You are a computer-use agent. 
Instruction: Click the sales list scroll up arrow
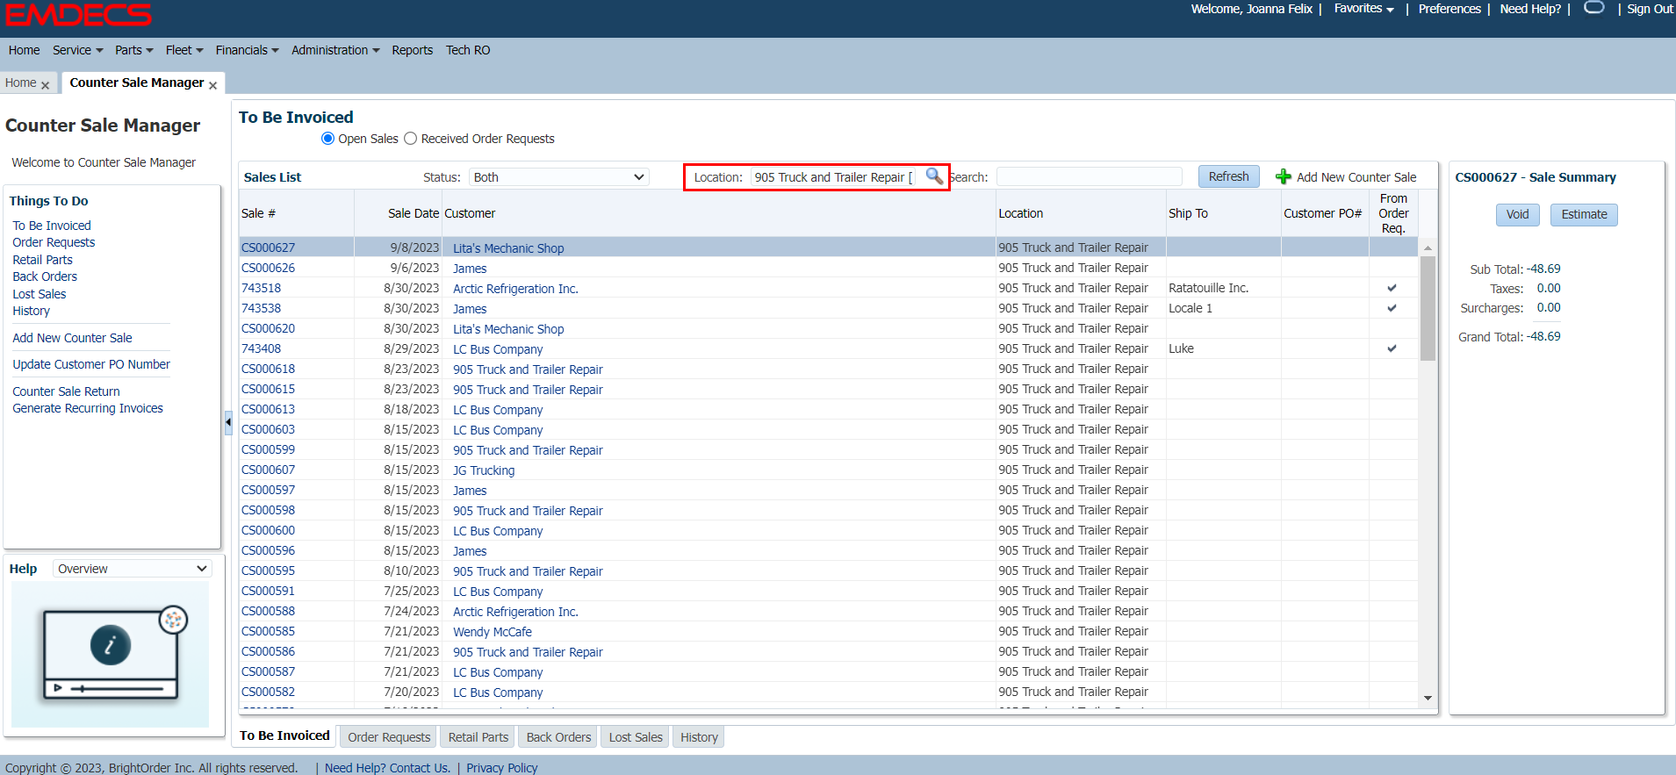[1428, 248]
